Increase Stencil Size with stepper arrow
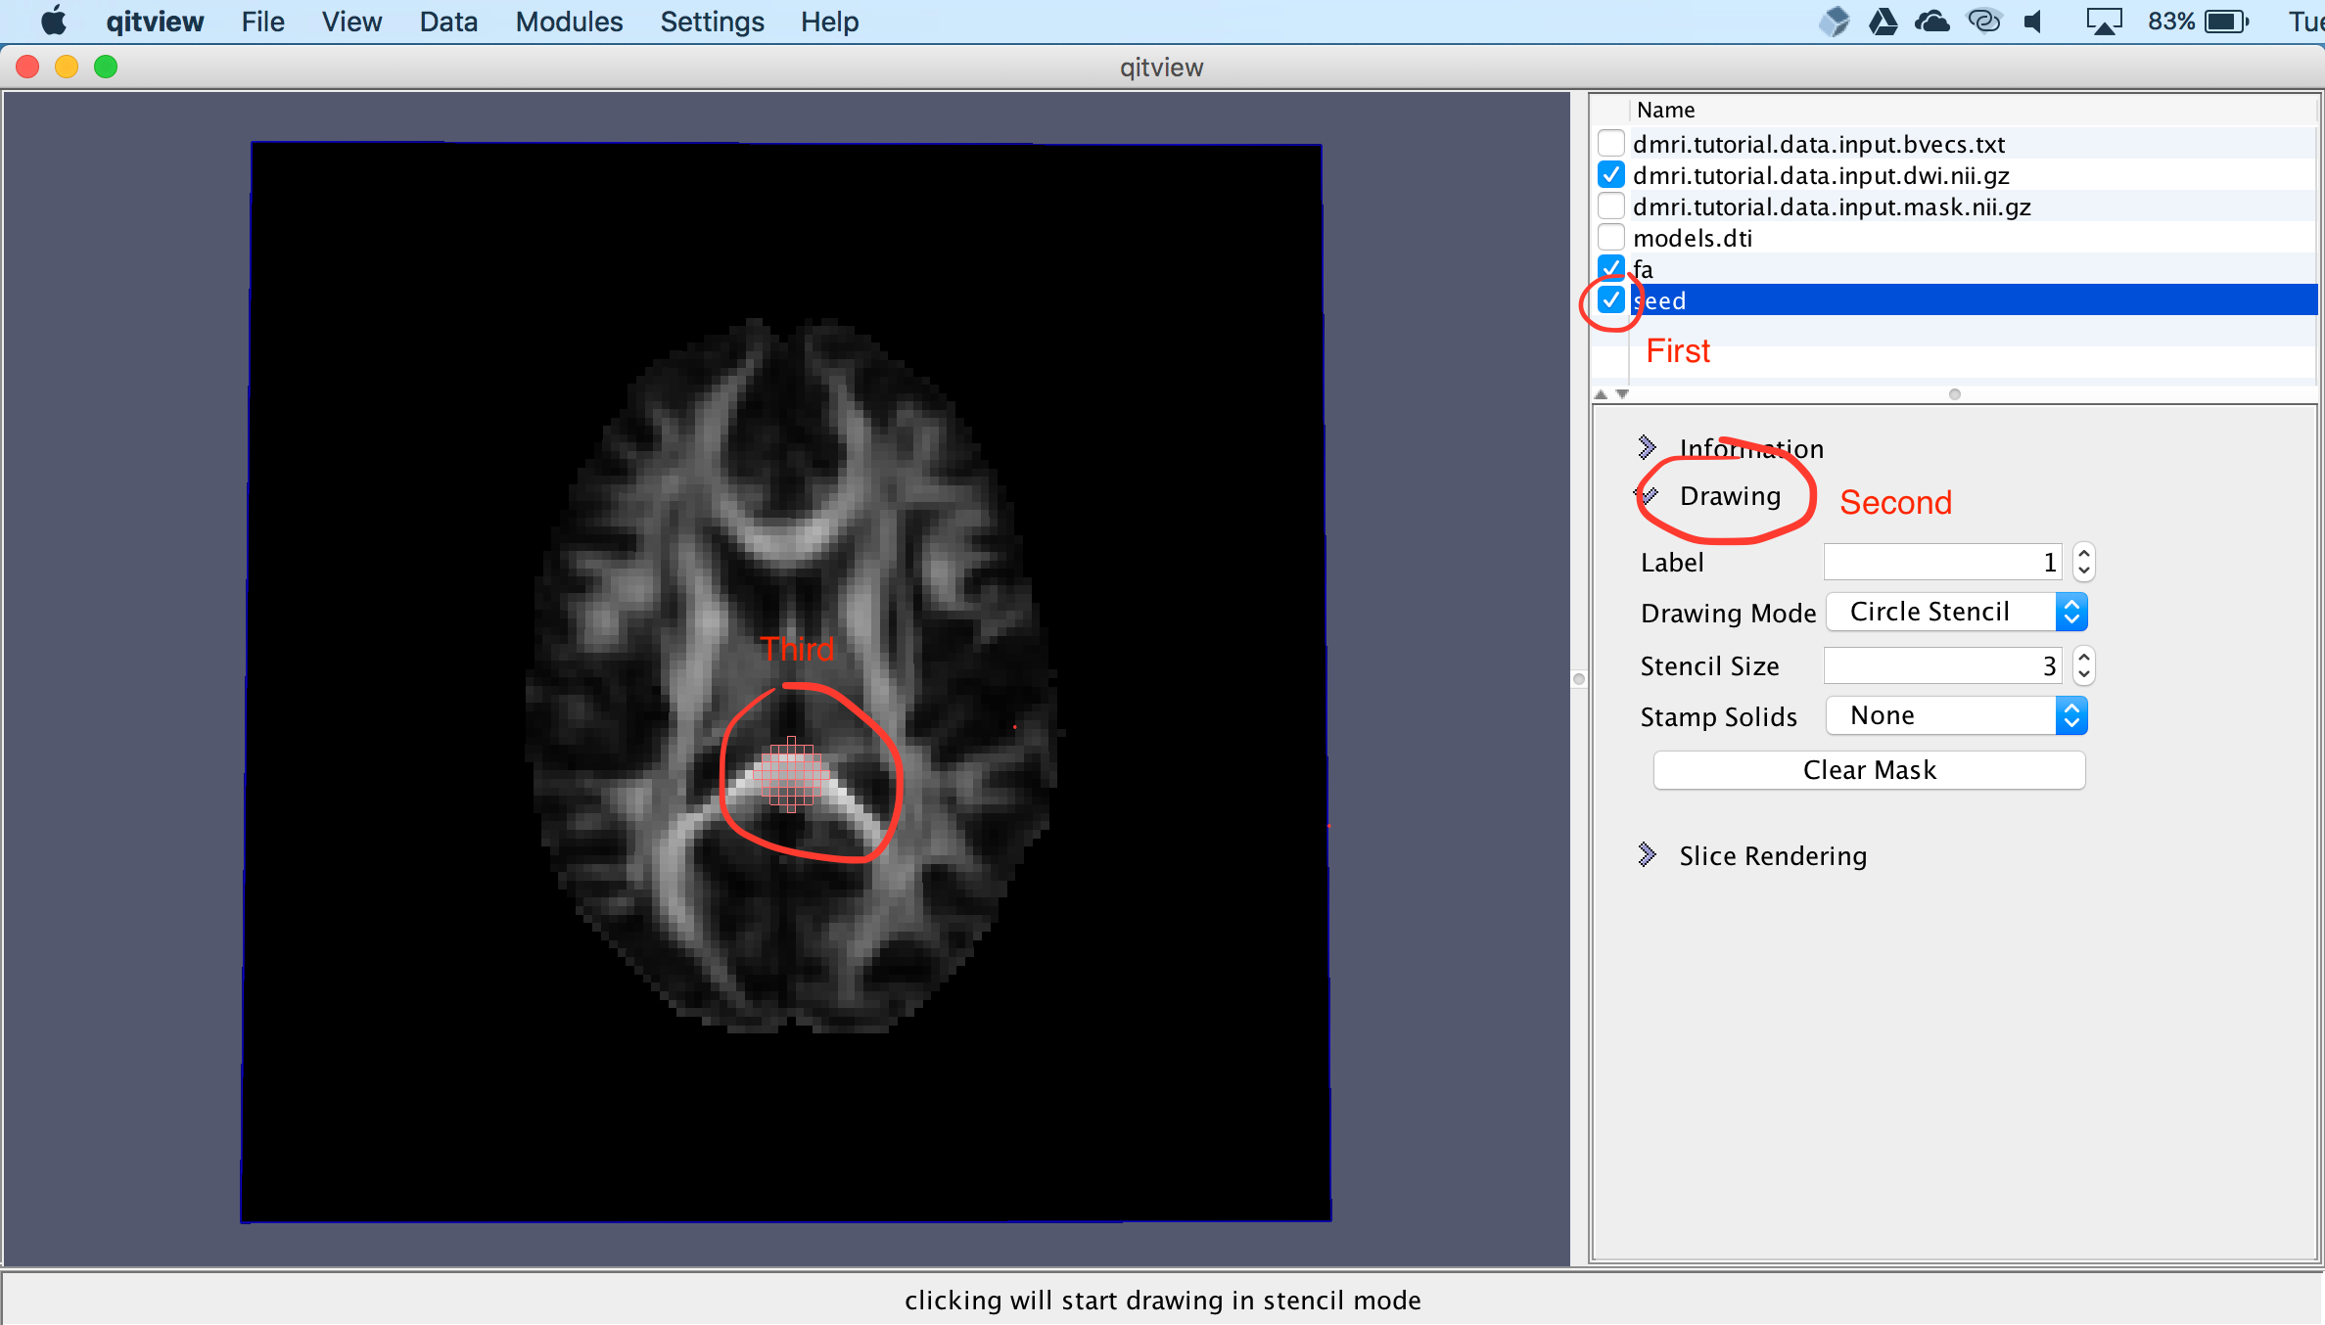The height and width of the screenshot is (1325, 2325). pos(2084,657)
